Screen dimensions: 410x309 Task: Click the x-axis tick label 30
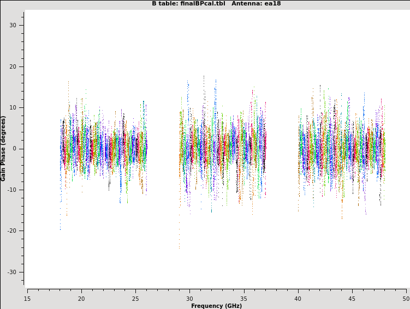pos(189,299)
